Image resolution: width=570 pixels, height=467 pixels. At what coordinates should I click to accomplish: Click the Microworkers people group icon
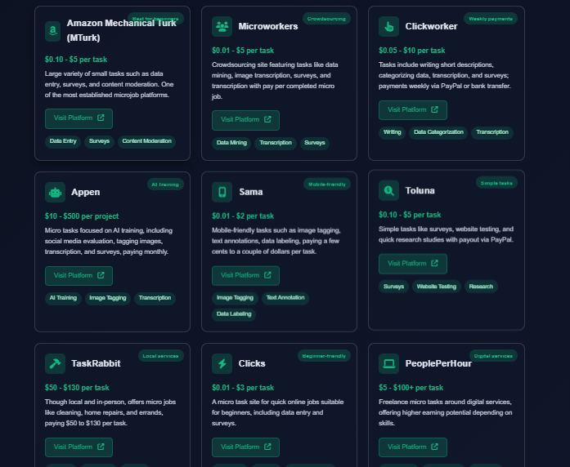tap(222, 26)
